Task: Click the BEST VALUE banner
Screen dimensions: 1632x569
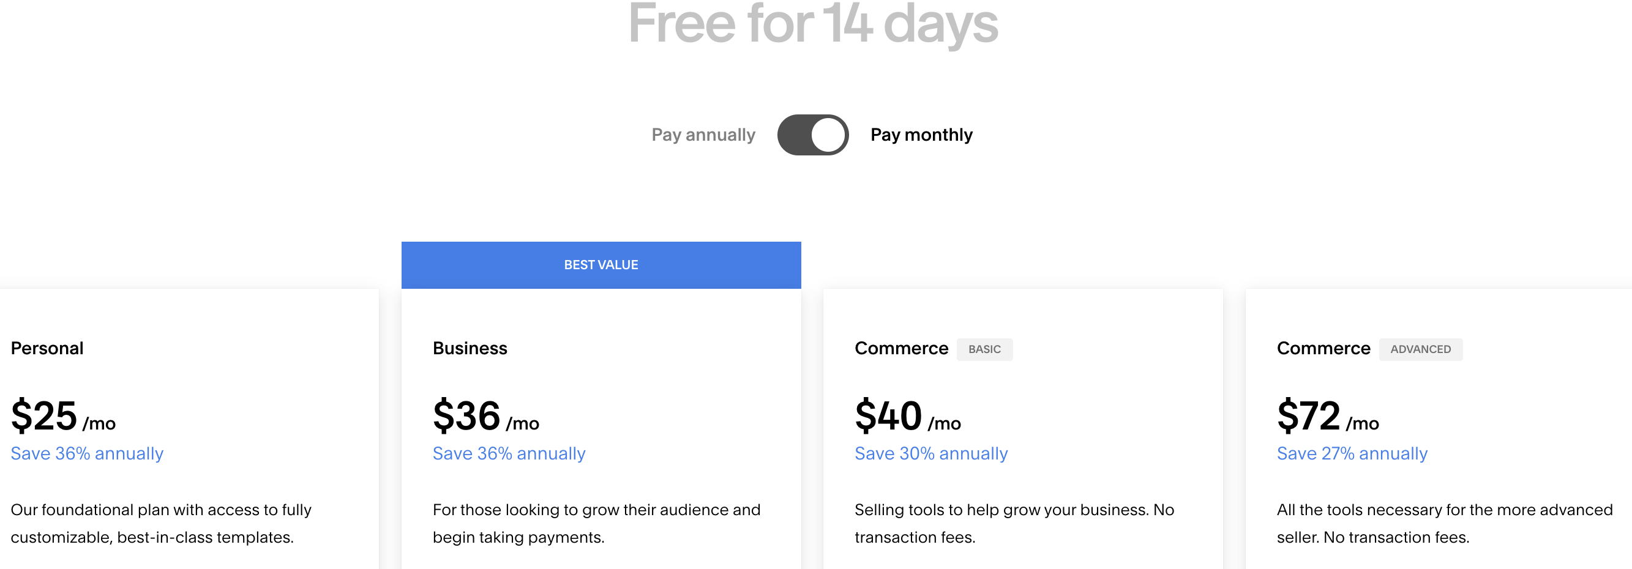Action: pyautogui.click(x=601, y=264)
